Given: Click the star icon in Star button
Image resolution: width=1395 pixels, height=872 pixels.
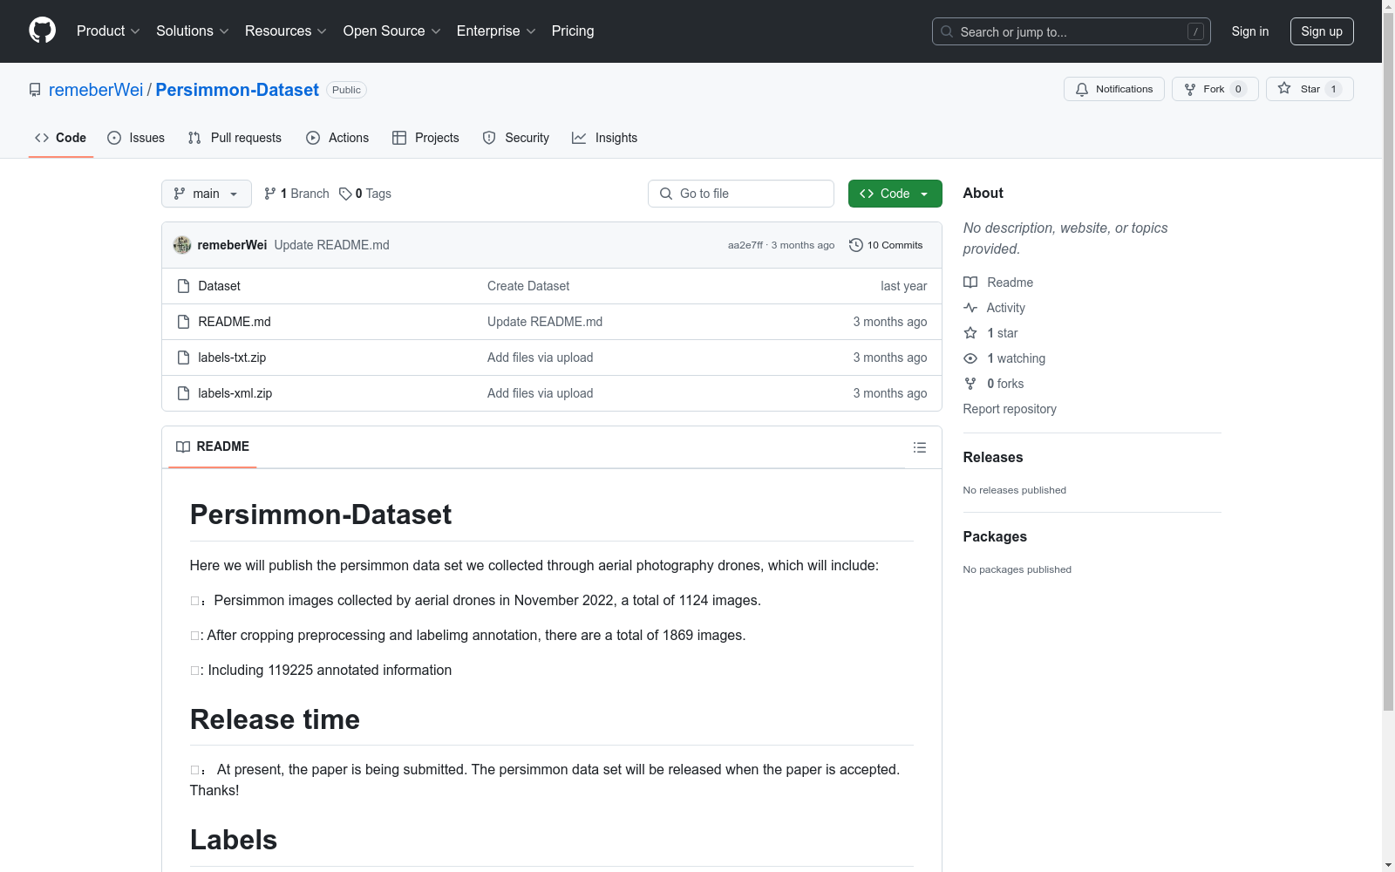Looking at the screenshot, I should click(1284, 89).
